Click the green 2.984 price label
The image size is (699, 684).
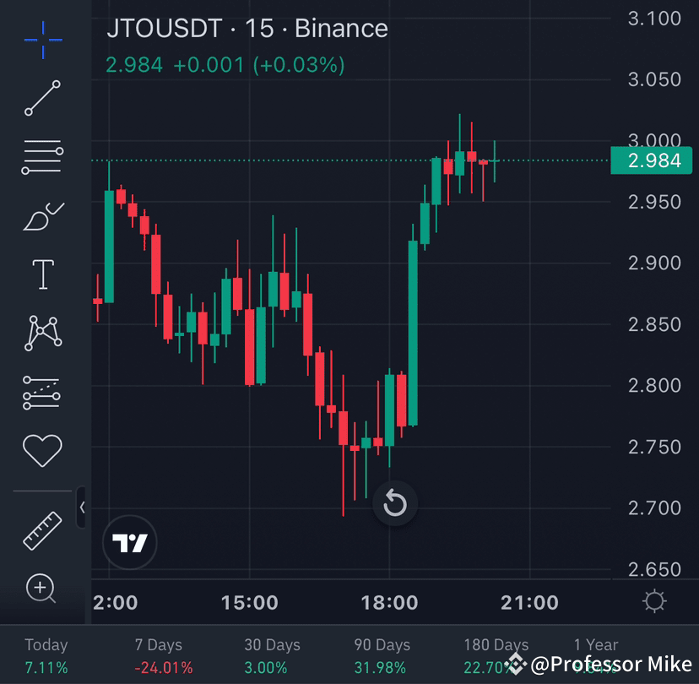pos(652,160)
